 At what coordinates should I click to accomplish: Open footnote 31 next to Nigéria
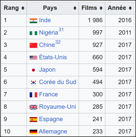coord(61,30)
